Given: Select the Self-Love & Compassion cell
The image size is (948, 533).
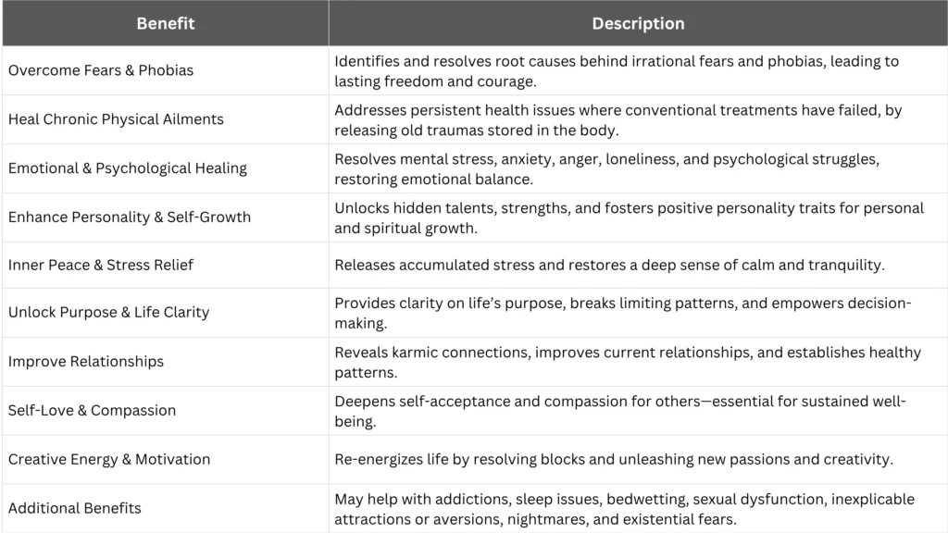Looking at the screenshot, I should 92,411.
